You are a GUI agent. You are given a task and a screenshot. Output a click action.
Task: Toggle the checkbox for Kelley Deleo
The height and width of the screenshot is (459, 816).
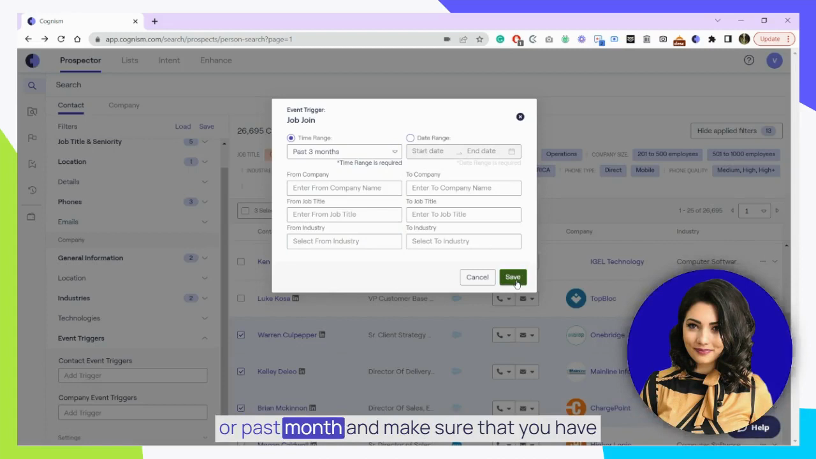241,371
